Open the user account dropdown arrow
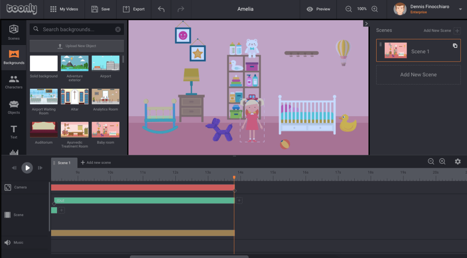Screen dimensions: 467x258 click(460, 9)
